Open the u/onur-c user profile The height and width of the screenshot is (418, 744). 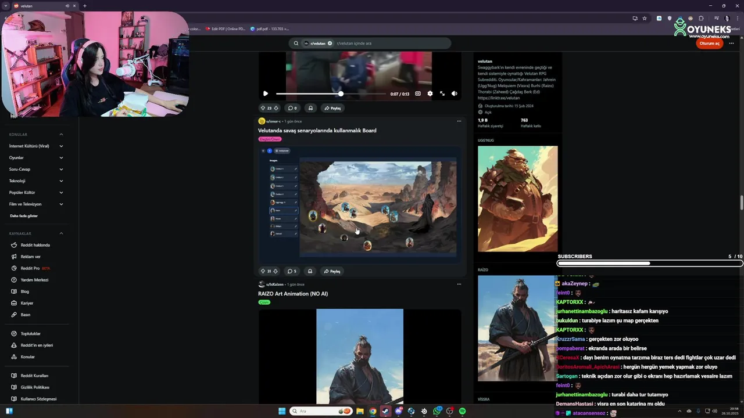273,121
